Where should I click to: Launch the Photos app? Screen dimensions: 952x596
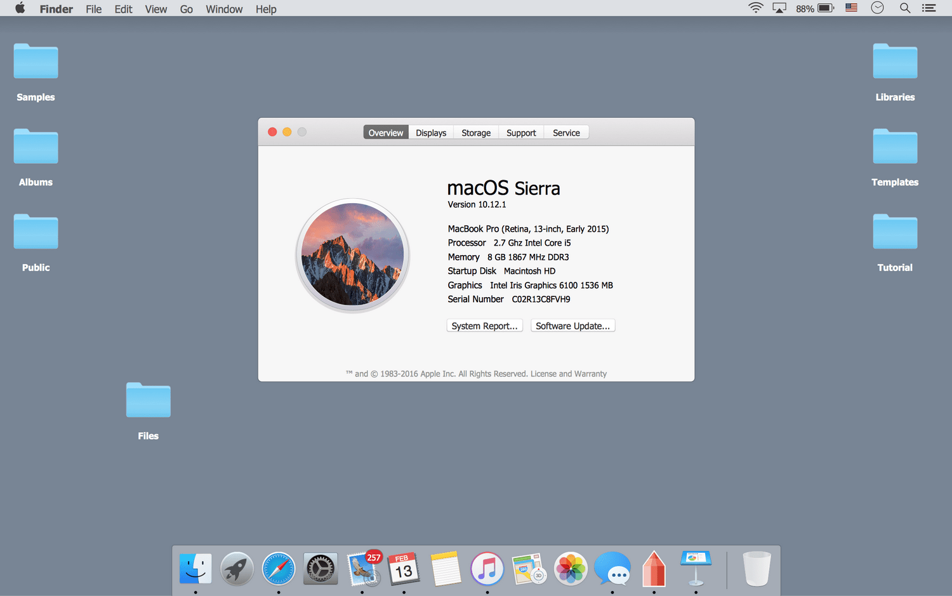pos(571,569)
